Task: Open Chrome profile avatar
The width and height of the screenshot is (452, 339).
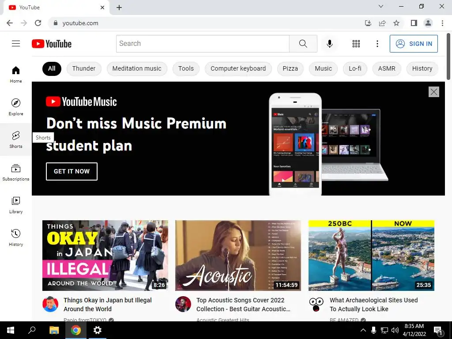Action: [x=428, y=23]
